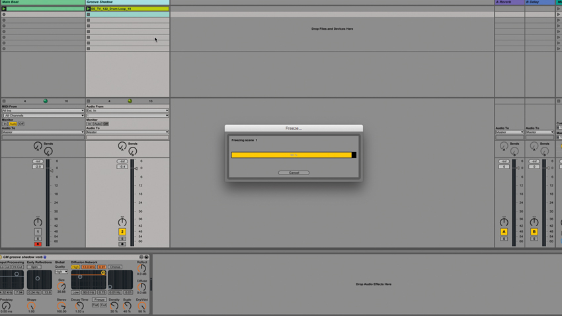Screen dimensions: 562x316
Task: Click A Reverb pan knob
Action: coord(504,221)
